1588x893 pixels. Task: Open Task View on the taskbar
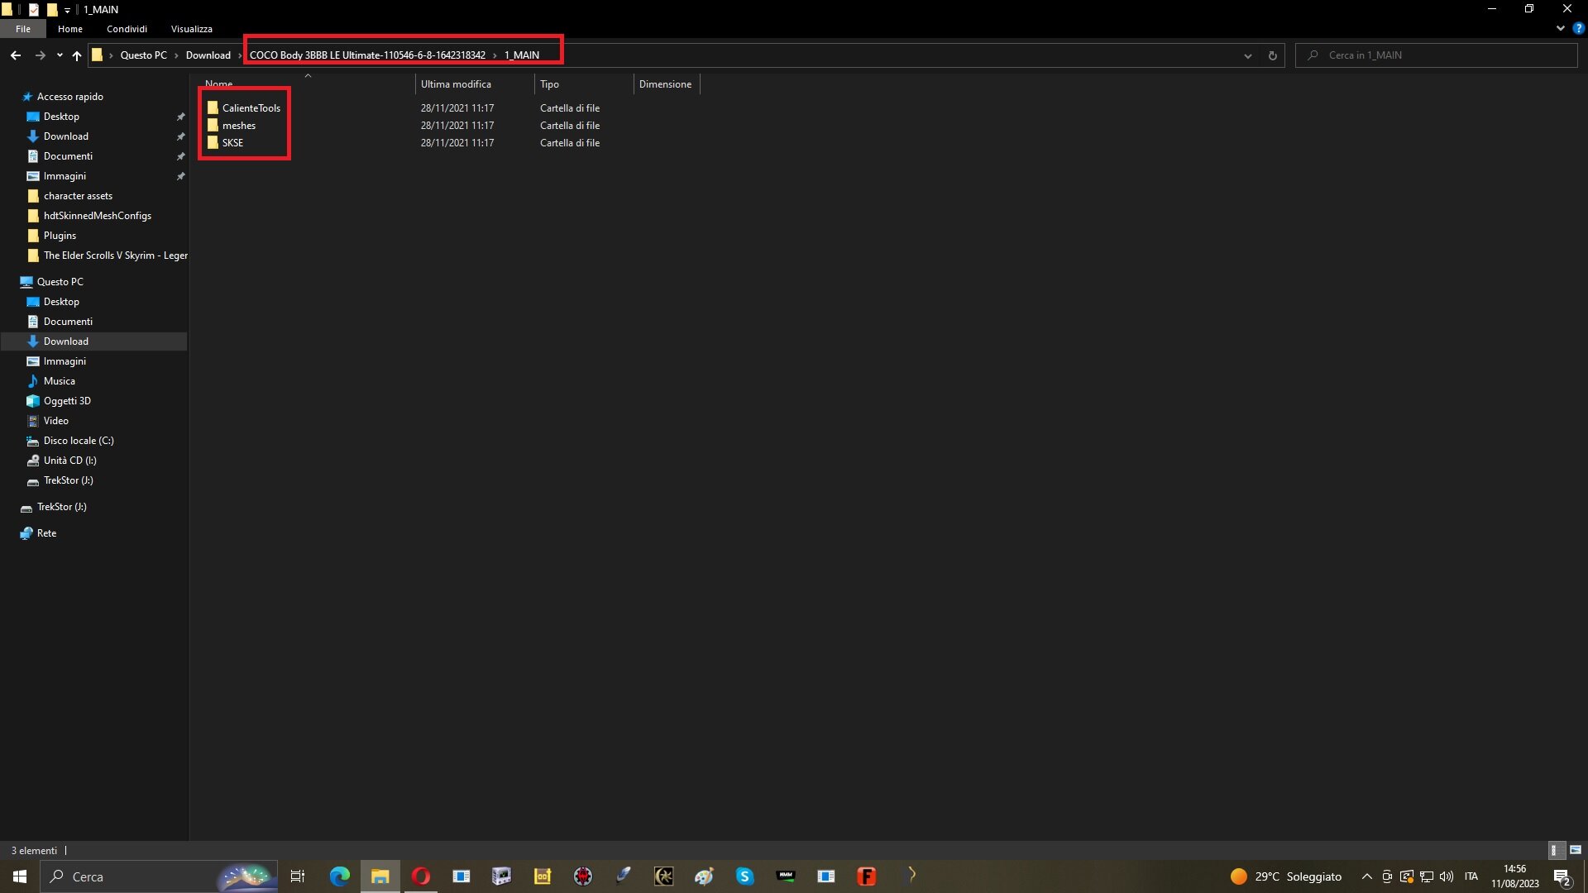click(x=298, y=876)
